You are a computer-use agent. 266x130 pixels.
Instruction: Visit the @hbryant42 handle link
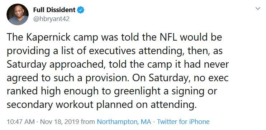[51, 19]
